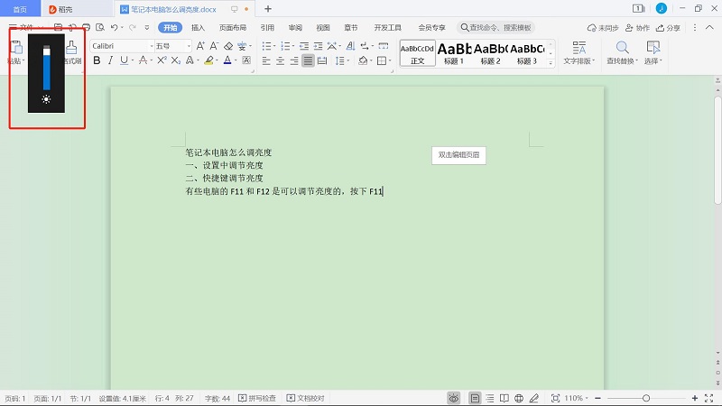Screen dimensions: 722x406
Task: Click the 分享 (Share) button
Action: pyautogui.click(x=668, y=28)
